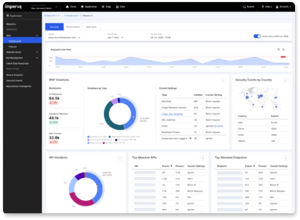Open the Help menu in top bar

click(x=267, y=7)
